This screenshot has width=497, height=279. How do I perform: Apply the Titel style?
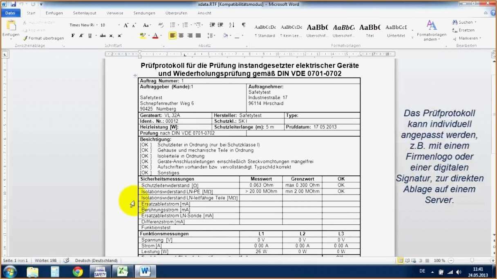[x=369, y=30]
